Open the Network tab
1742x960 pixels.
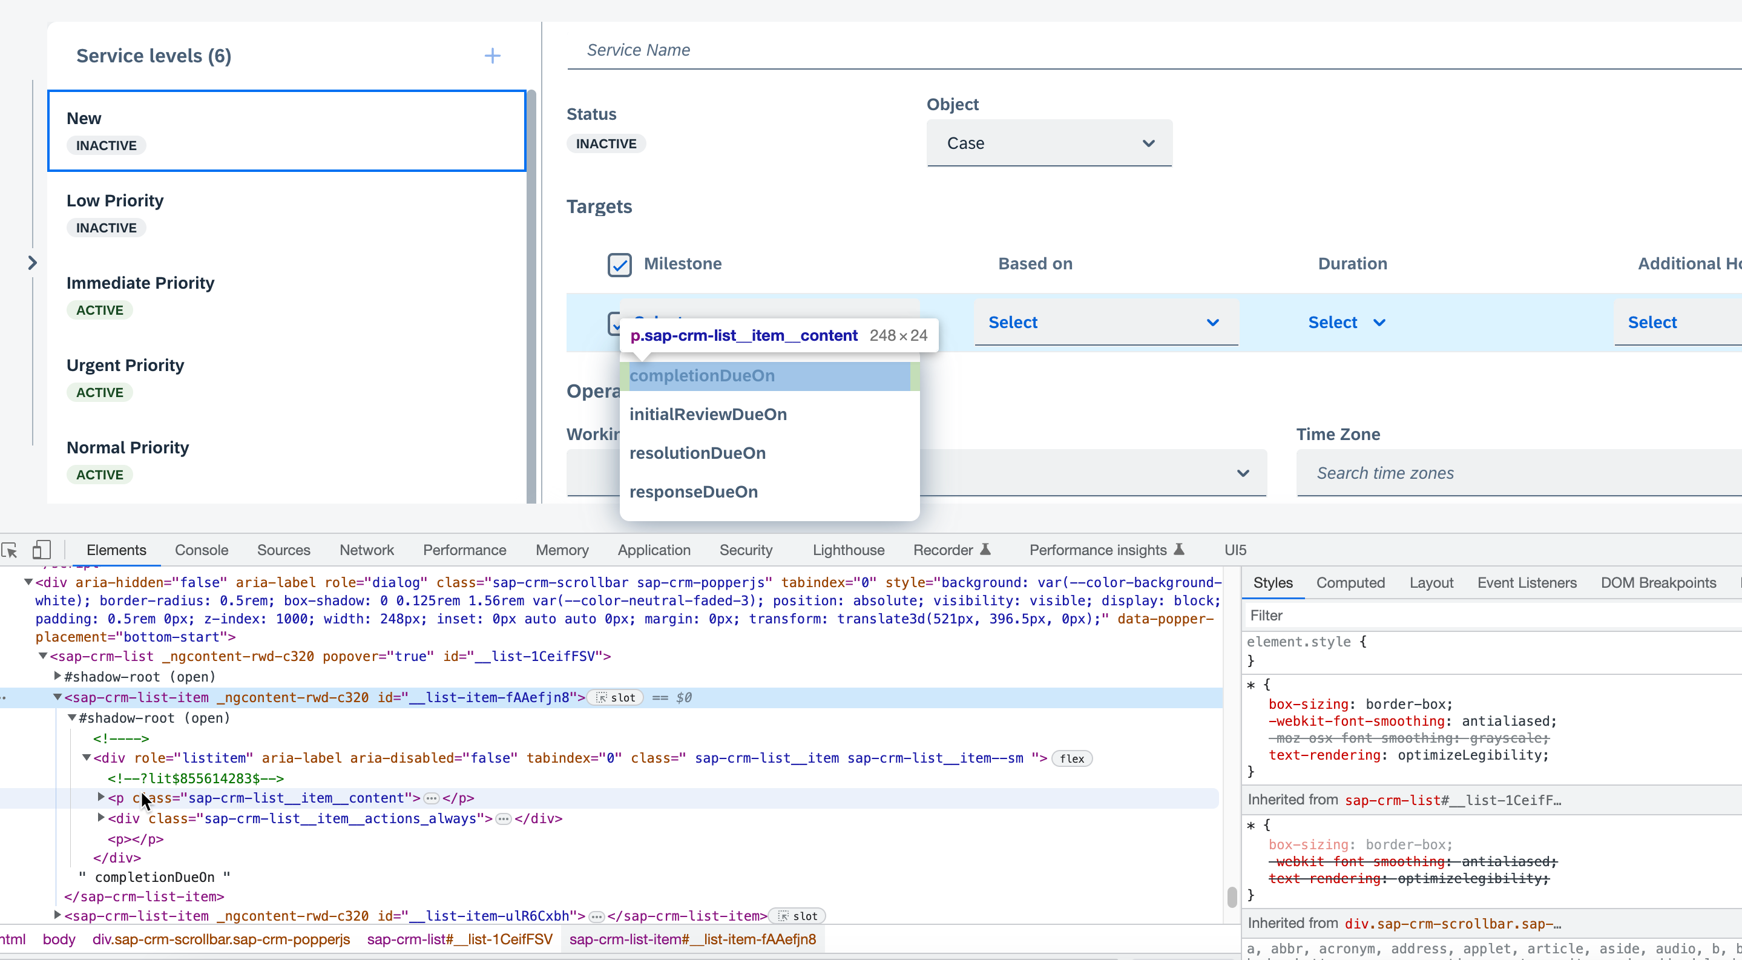(x=367, y=550)
